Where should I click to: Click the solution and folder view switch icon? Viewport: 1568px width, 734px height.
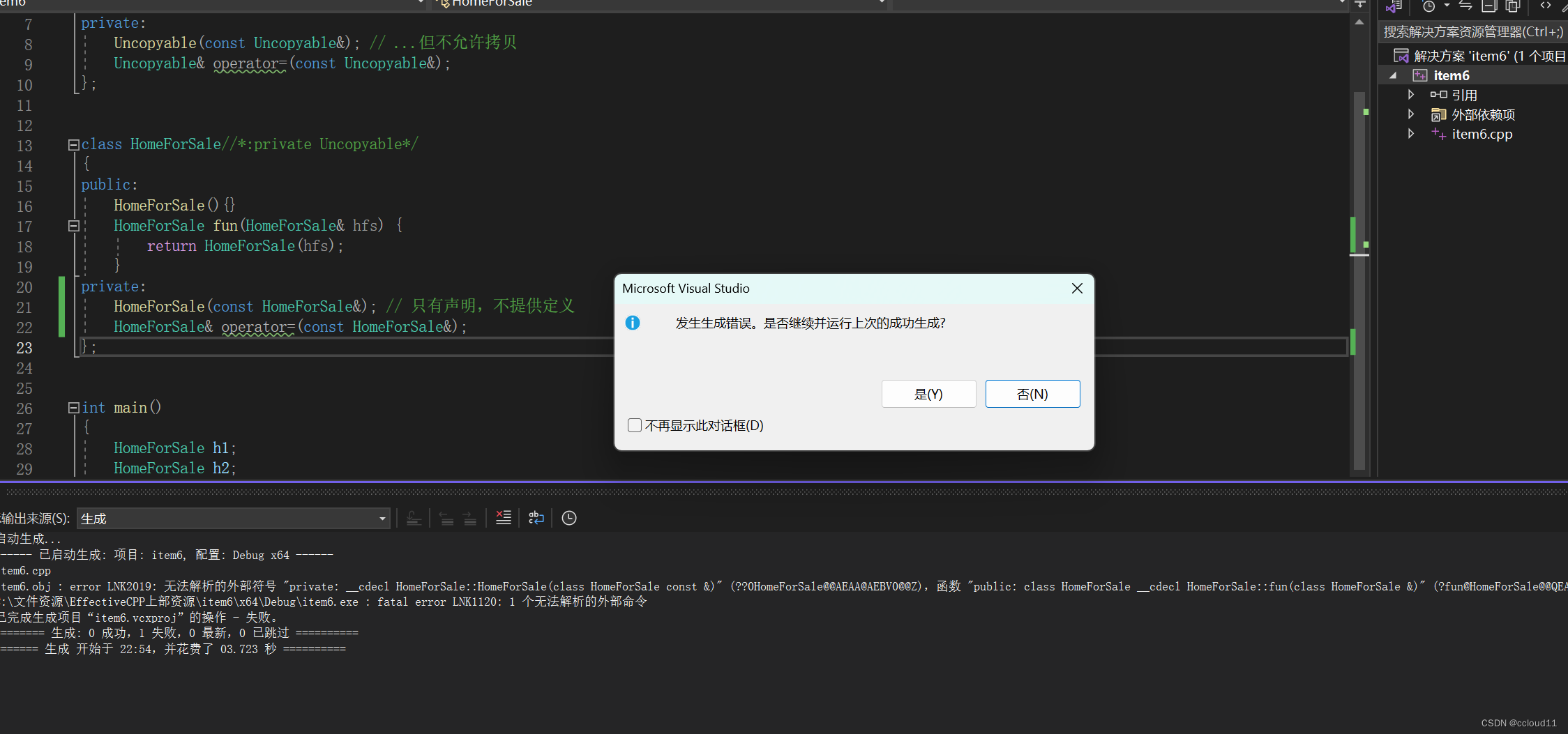pyautogui.click(x=1394, y=6)
